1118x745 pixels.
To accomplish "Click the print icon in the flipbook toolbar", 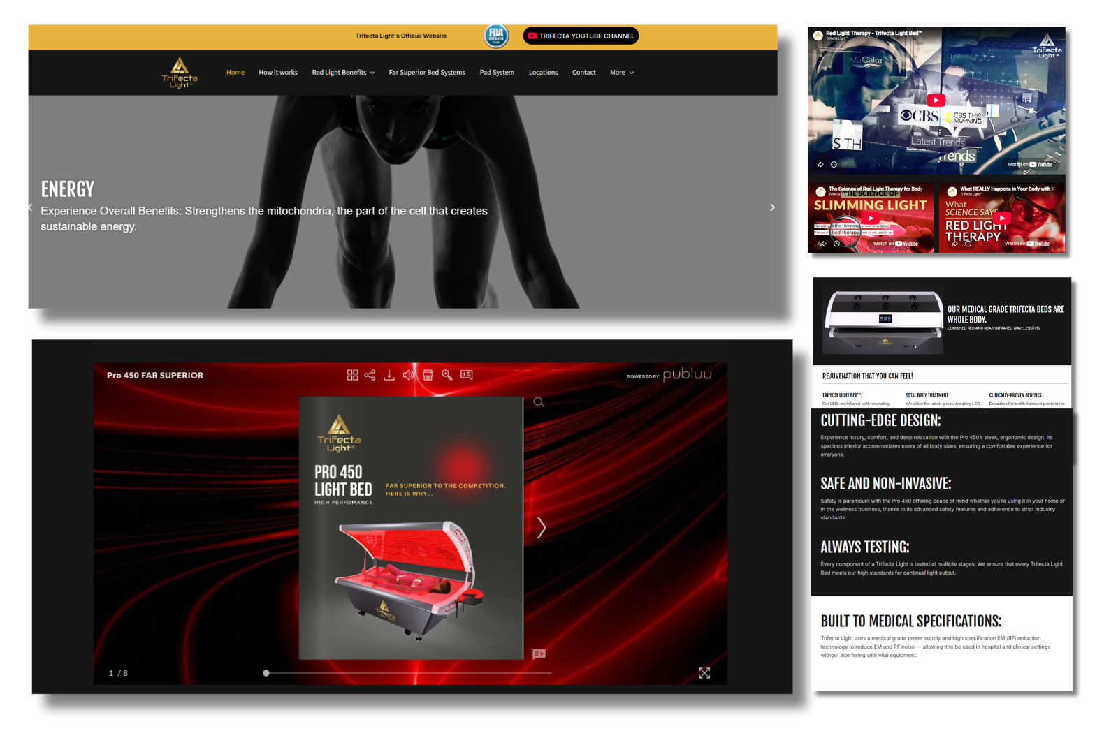I will pos(428,375).
